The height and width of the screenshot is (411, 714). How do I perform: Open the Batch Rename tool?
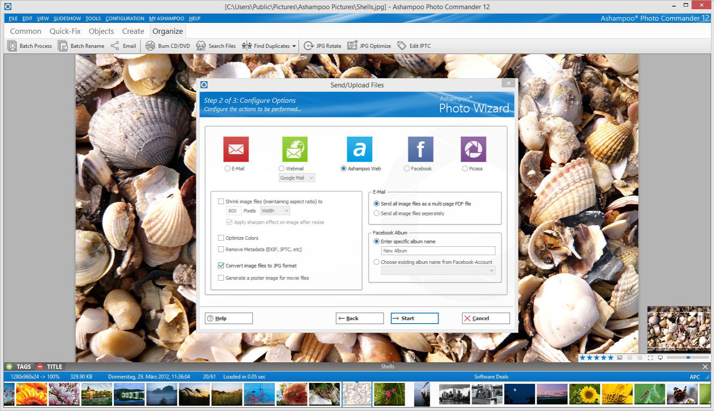[81, 46]
